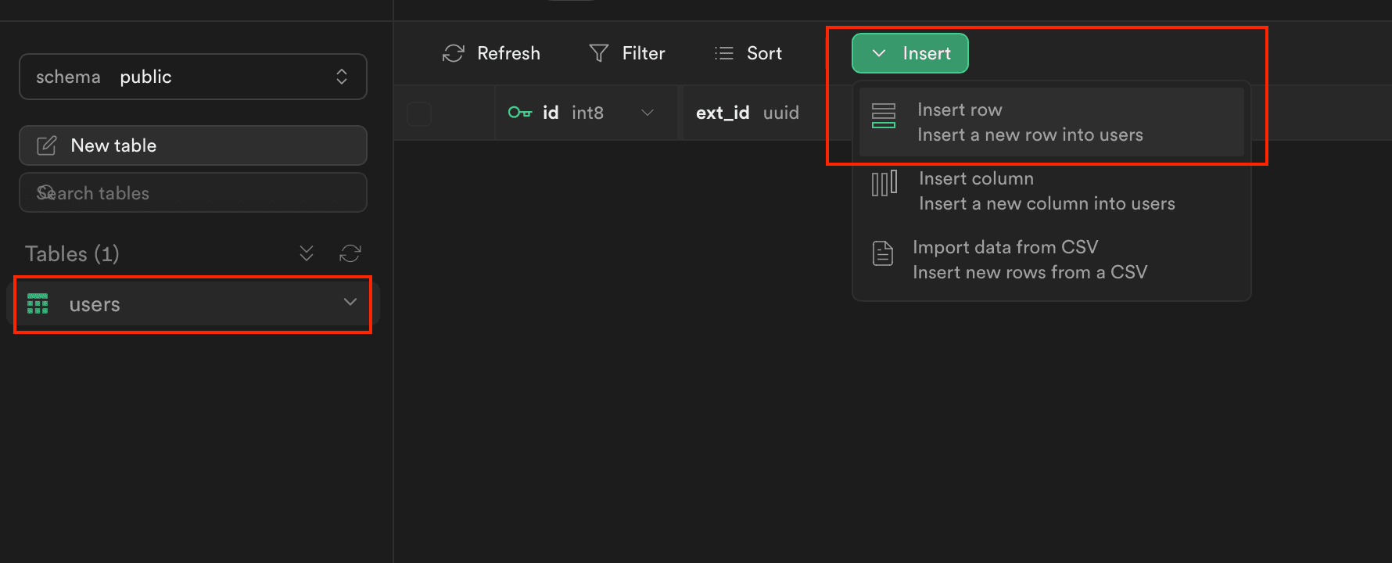Click the Insert row icon in the dropdown
This screenshot has width=1392, height=563.
click(884, 116)
